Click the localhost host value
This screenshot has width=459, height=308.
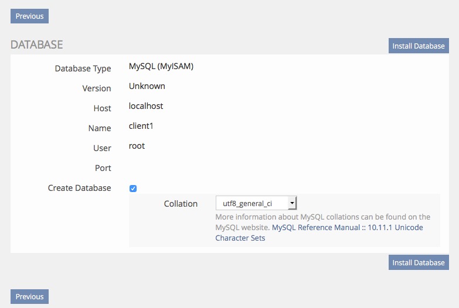coord(146,106)
